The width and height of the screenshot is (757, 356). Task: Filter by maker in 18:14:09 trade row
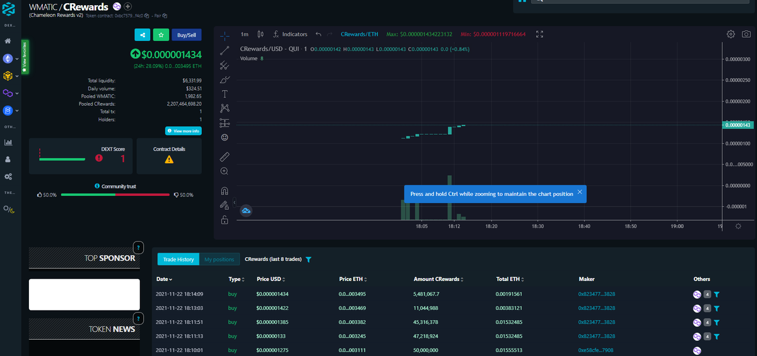pos(717,294)
